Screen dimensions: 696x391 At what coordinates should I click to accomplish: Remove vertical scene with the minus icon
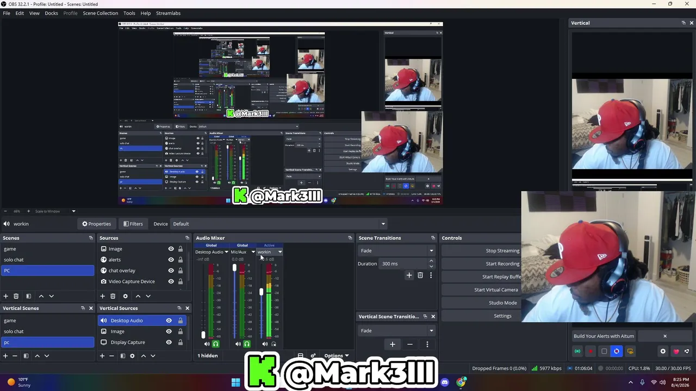tap(15, 356)
